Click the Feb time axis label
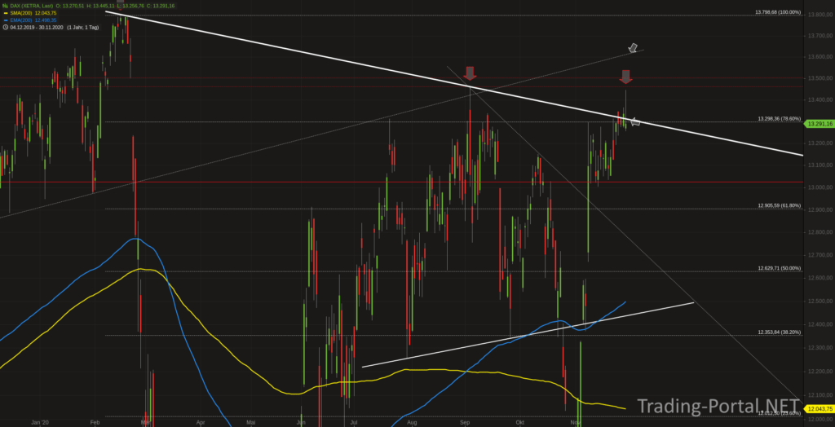835x427 pixels. point(95,423)
